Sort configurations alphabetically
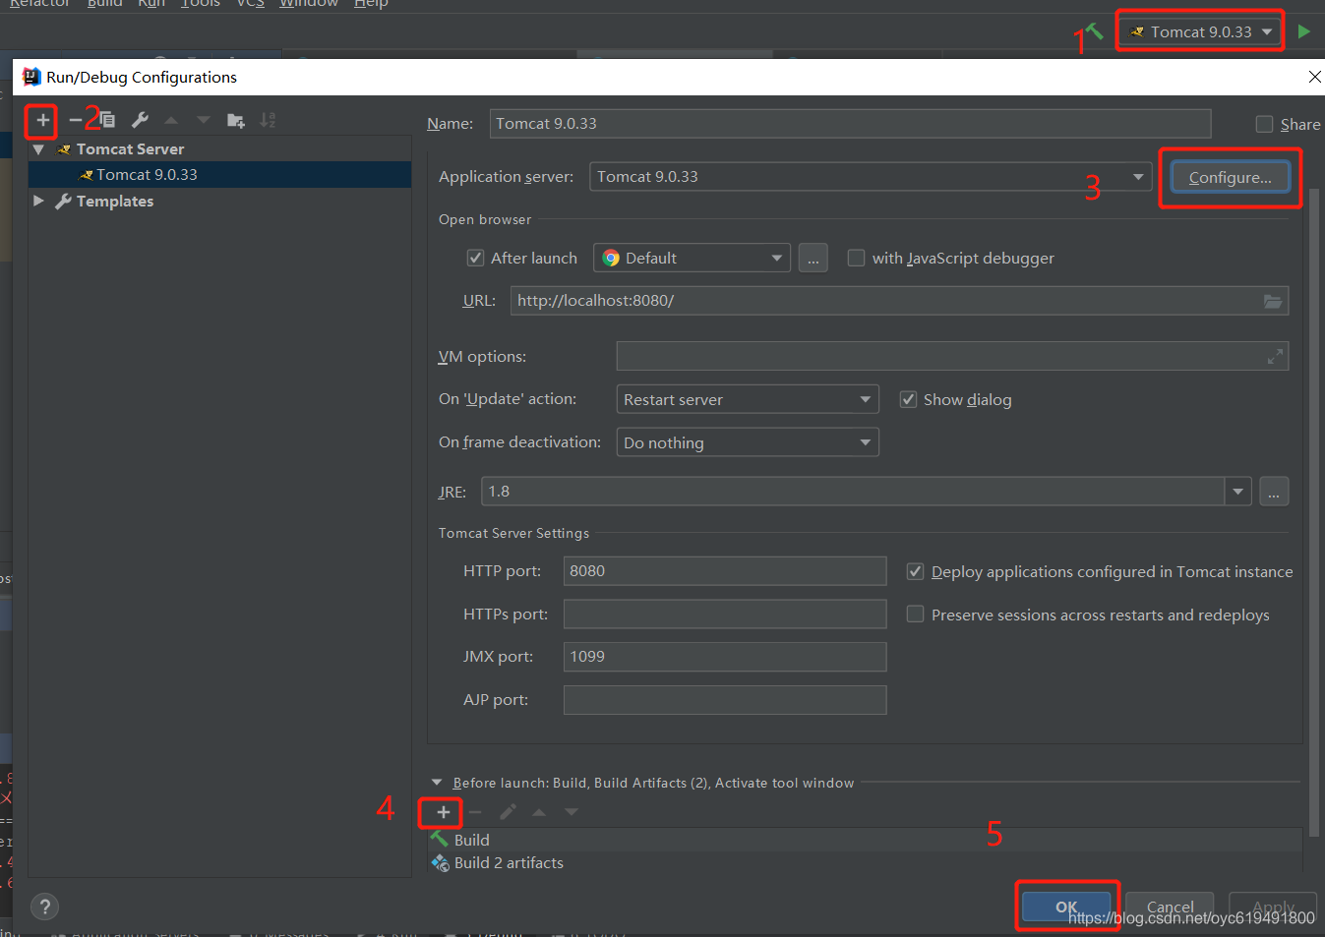 [x=268, y=120]
